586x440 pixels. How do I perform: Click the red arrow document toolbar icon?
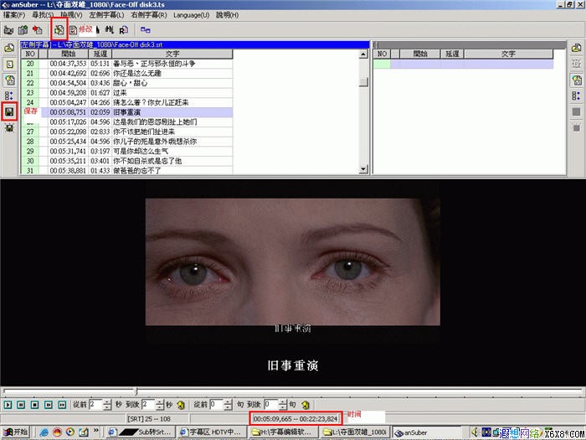37,29
